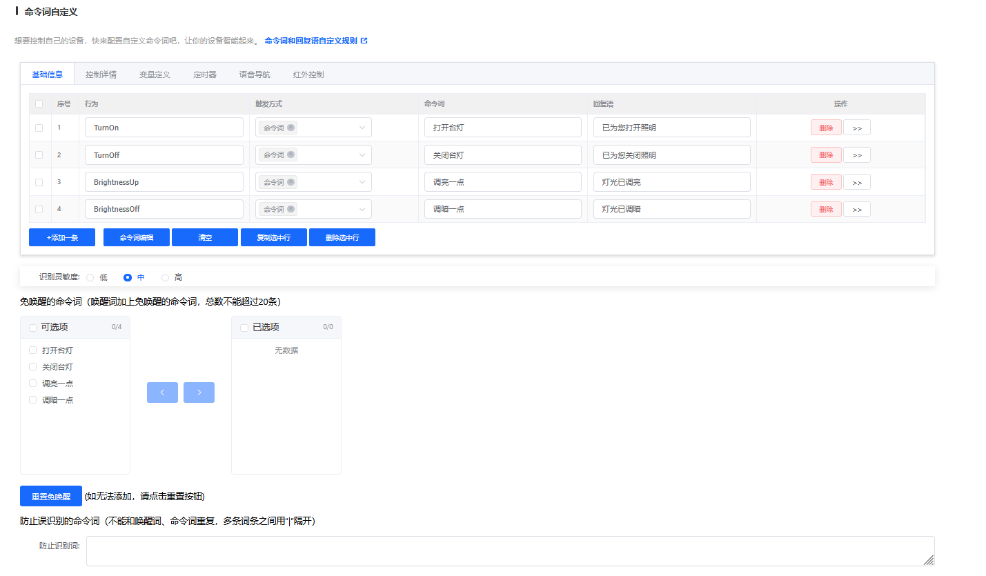Open trigger method dropdown for TurnOff row
This screenshot has width=986, height=576.
point(362,155)
